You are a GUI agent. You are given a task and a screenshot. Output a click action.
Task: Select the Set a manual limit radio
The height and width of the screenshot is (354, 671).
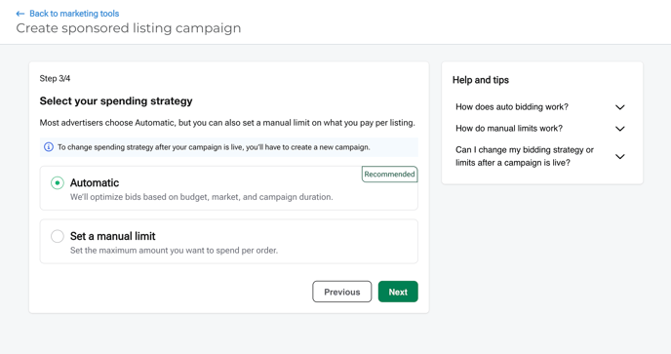point(58,236)
